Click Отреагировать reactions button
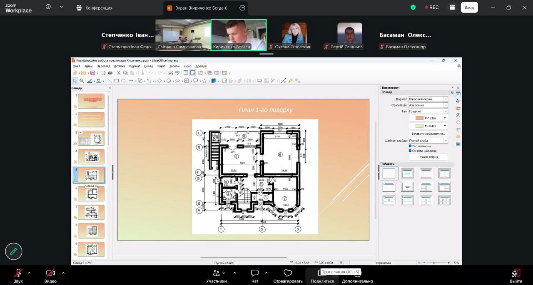Screen dimensions: 533x285 pyautogui.click(x=288, y=276)
